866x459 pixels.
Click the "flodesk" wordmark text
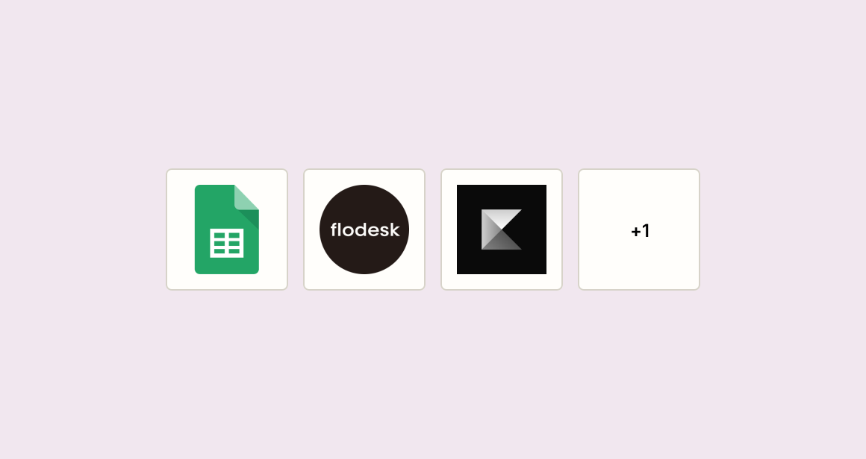point(365,229)
